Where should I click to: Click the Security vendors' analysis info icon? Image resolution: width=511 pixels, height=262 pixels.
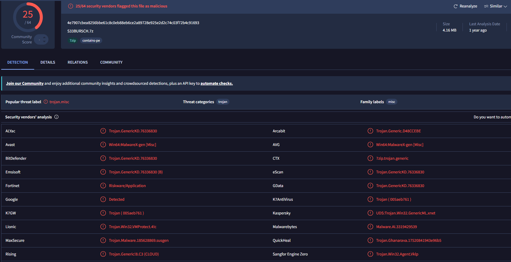pyautogui.click(x=56, y=117)
